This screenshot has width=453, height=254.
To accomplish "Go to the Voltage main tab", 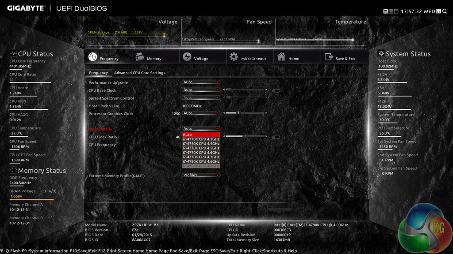I will 203,57.
